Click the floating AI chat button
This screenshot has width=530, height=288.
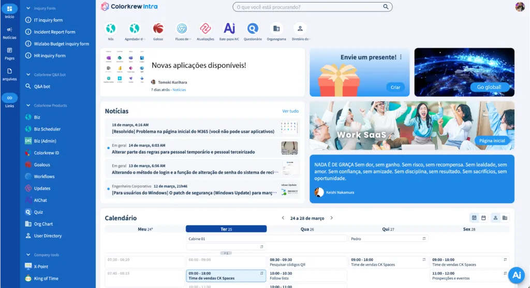click(517, 275)
